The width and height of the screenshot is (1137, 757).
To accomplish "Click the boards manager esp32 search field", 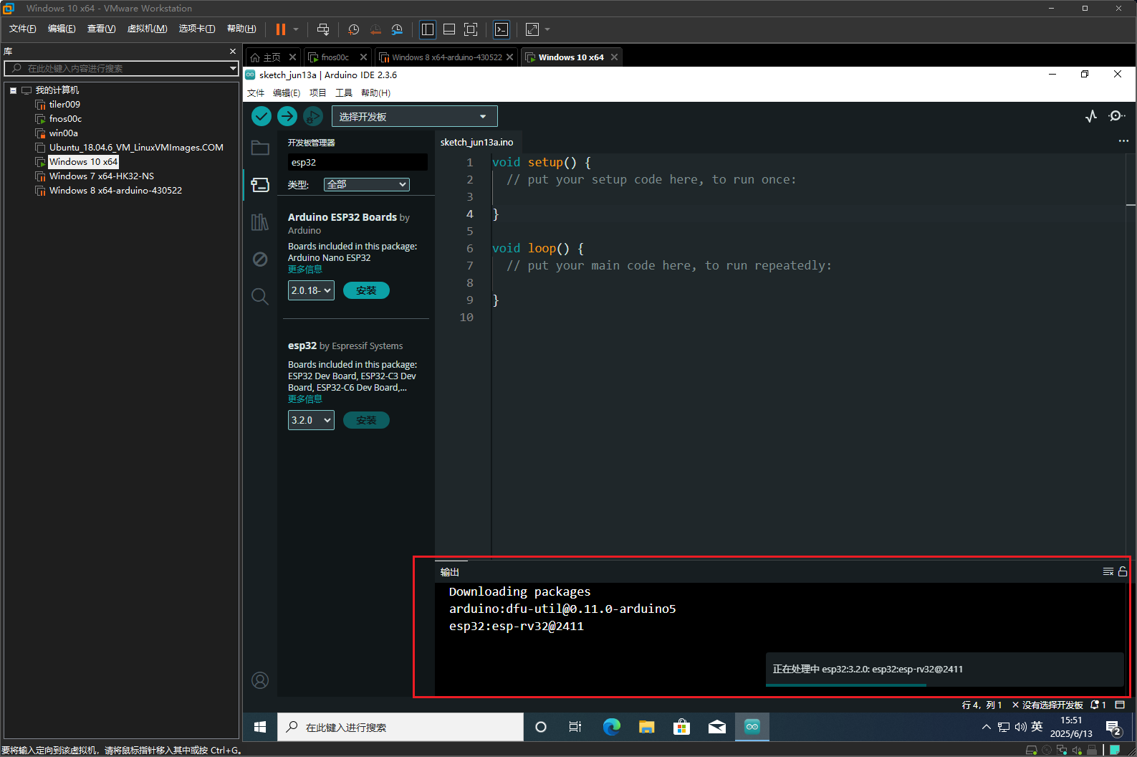I will [x=358, y=163].
